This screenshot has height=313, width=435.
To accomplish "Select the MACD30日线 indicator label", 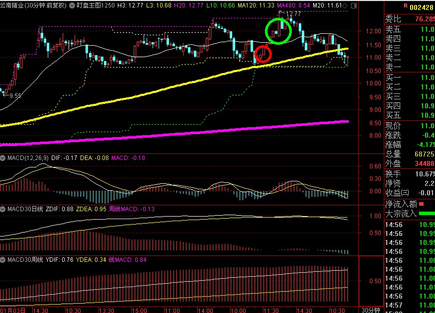I will 25,209.
